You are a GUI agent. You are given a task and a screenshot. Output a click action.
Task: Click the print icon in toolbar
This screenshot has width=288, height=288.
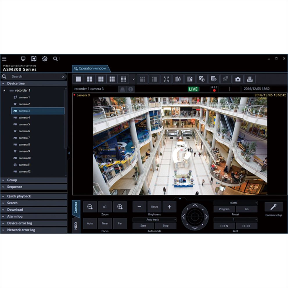(250, 79)
